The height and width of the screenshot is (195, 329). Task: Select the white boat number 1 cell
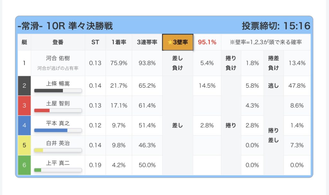[x=24, y=63]
